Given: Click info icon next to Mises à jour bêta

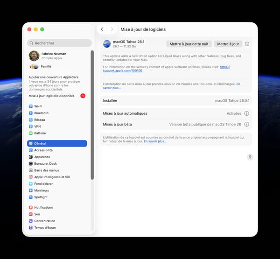Looking at the screenshot, I should pyautogui.click(x=247, y=125).
